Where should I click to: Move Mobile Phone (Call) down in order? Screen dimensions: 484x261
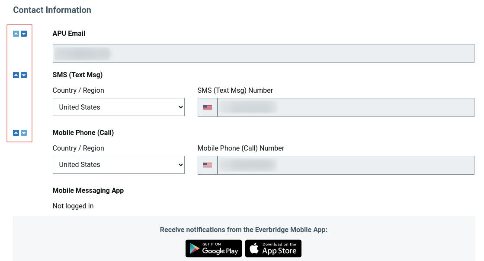pos(24,133)
